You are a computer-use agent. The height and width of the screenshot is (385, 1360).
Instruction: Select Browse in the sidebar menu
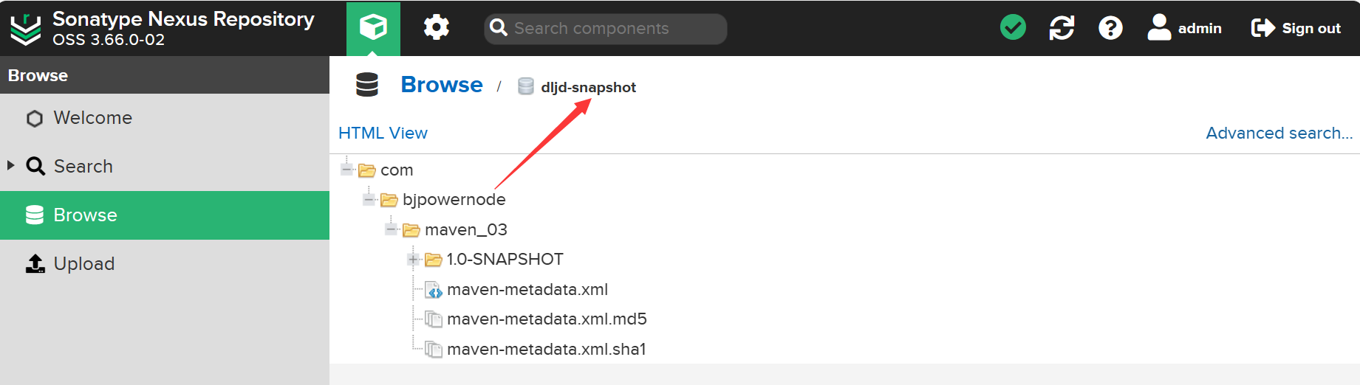pos(85,215)
